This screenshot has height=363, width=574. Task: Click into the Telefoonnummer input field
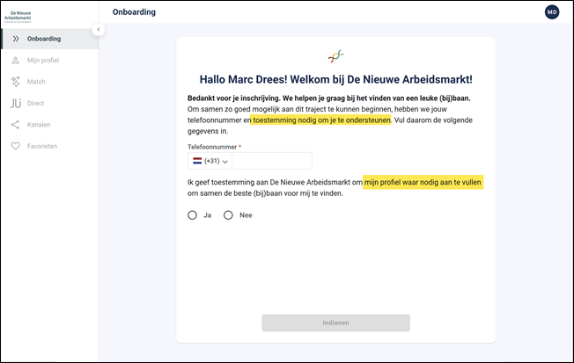(x=272, y=161)
